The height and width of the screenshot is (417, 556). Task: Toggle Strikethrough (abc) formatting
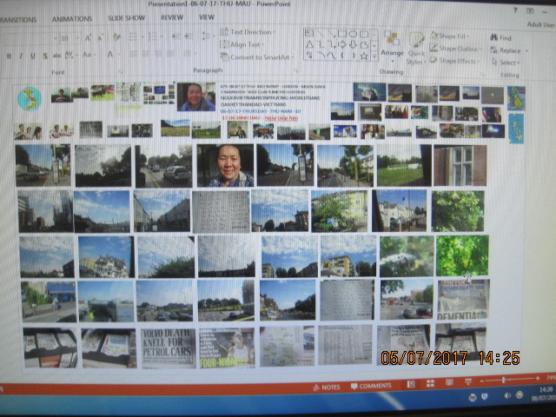tap(56, 56)
